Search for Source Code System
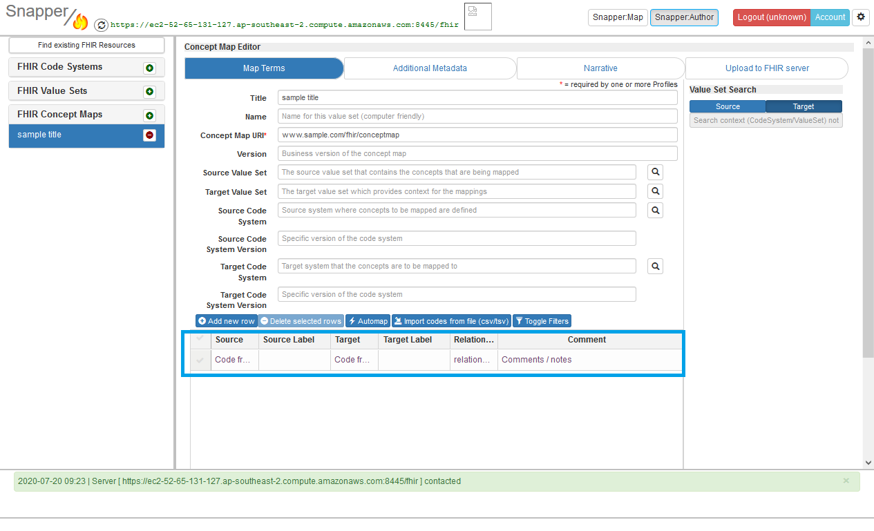This screenshot has width=874, height=531. pos(655,210)
